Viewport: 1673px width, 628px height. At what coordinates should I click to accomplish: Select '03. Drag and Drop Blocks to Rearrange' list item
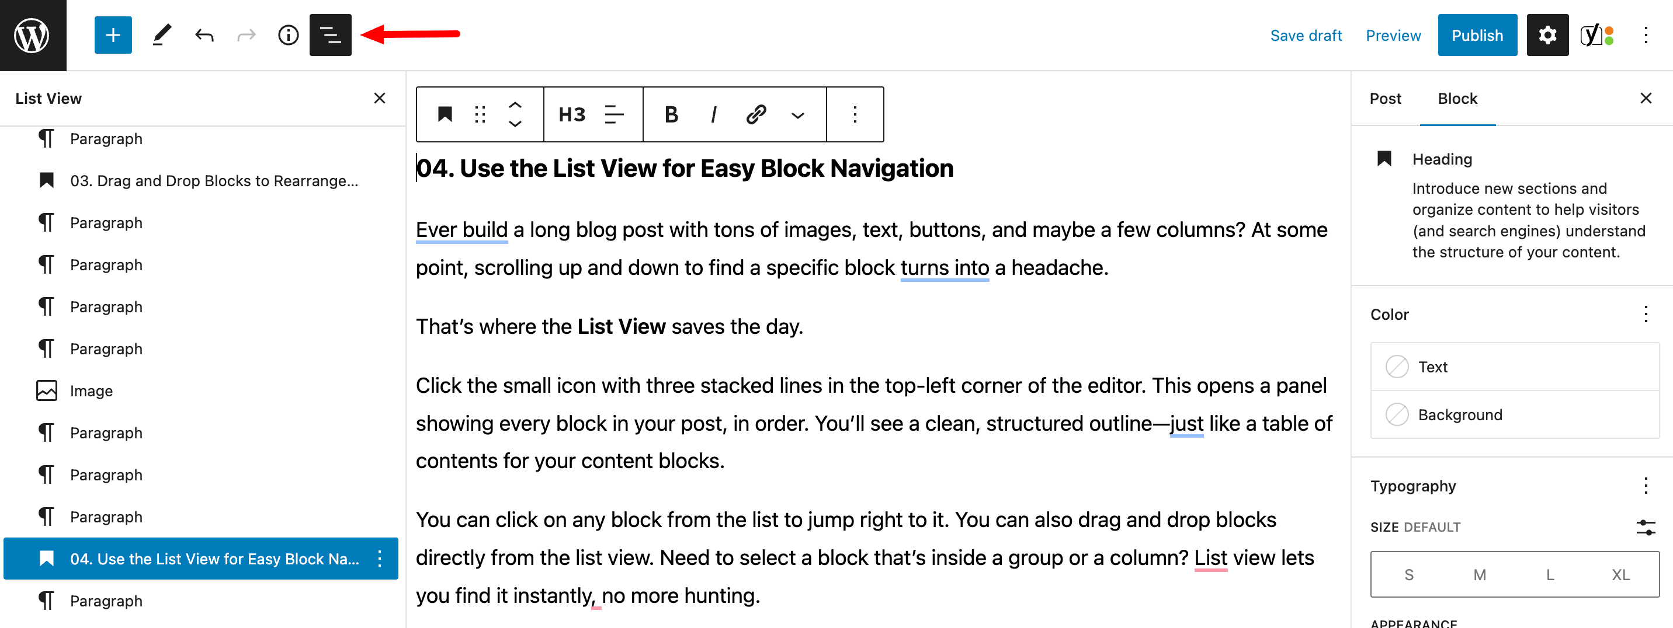pyautogui.click(x=201, y=180)
